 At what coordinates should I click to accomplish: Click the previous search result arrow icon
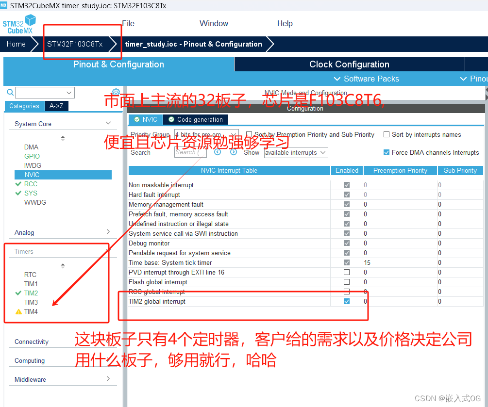[218, 152]
